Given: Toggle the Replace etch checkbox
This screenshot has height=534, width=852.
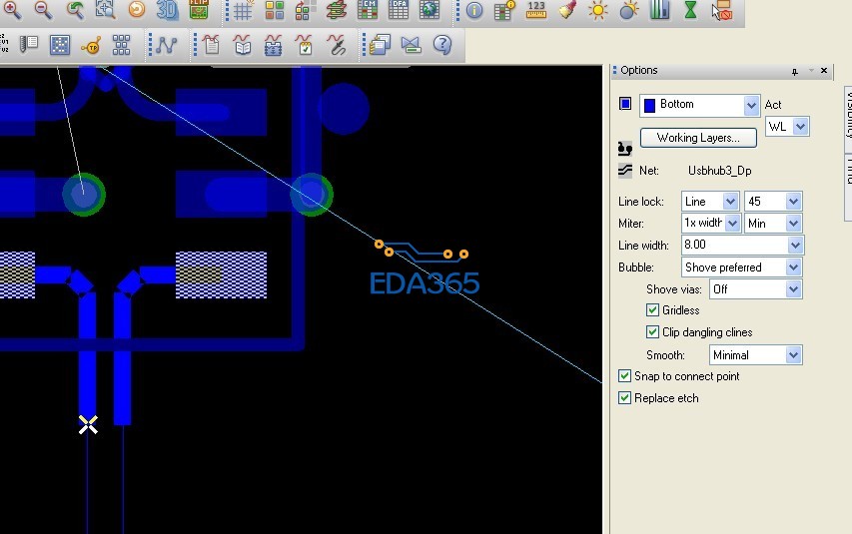Looking at the screenshot, I should [x=625, y=398].
